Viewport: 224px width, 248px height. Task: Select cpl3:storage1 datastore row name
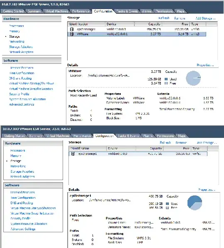[88, 154]
